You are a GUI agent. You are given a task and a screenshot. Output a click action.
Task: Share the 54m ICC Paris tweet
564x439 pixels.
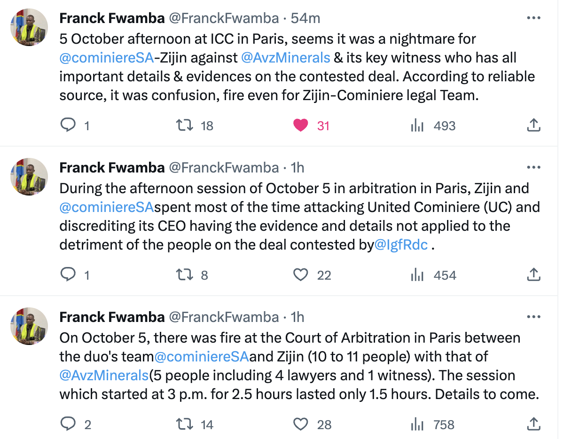tap(533, 125)
